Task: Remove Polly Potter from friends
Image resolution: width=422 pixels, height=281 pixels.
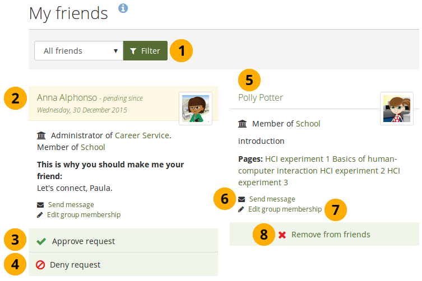Action: click(330, 235)
